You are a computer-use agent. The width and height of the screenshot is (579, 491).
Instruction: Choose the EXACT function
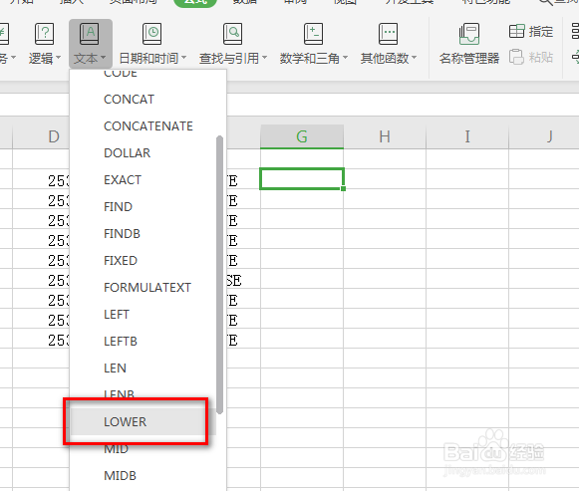(123, 180)
